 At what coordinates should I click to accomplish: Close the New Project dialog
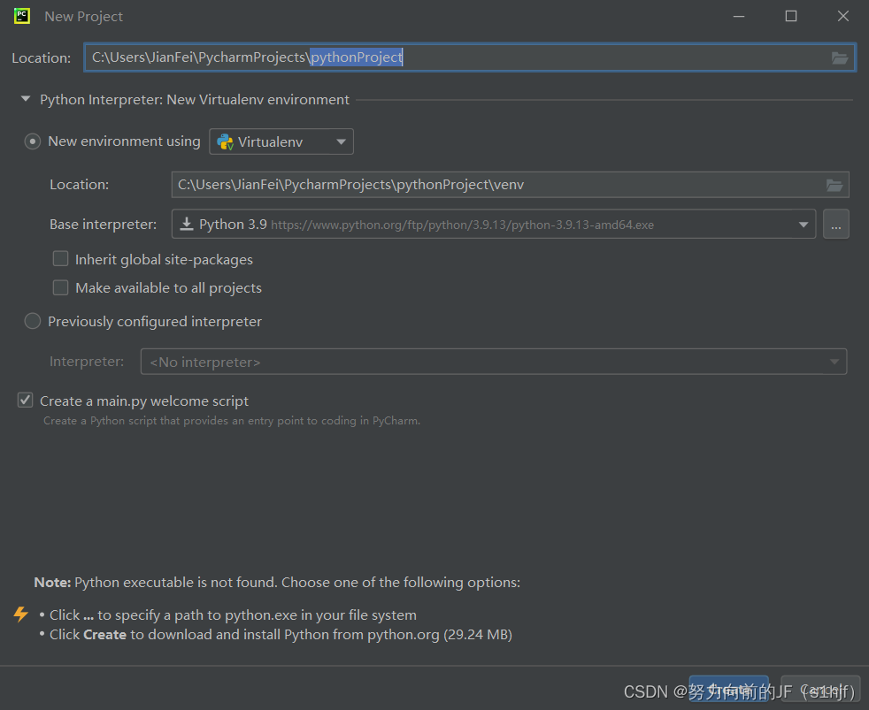pyautogui.click(x=843, y=16)
